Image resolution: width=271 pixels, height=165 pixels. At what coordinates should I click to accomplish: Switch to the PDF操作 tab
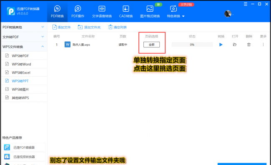[x=78, y=11]
